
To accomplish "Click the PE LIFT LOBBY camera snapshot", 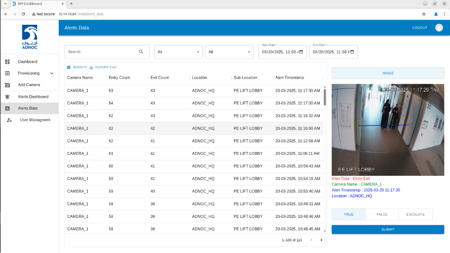I will [x=388, y=130].
